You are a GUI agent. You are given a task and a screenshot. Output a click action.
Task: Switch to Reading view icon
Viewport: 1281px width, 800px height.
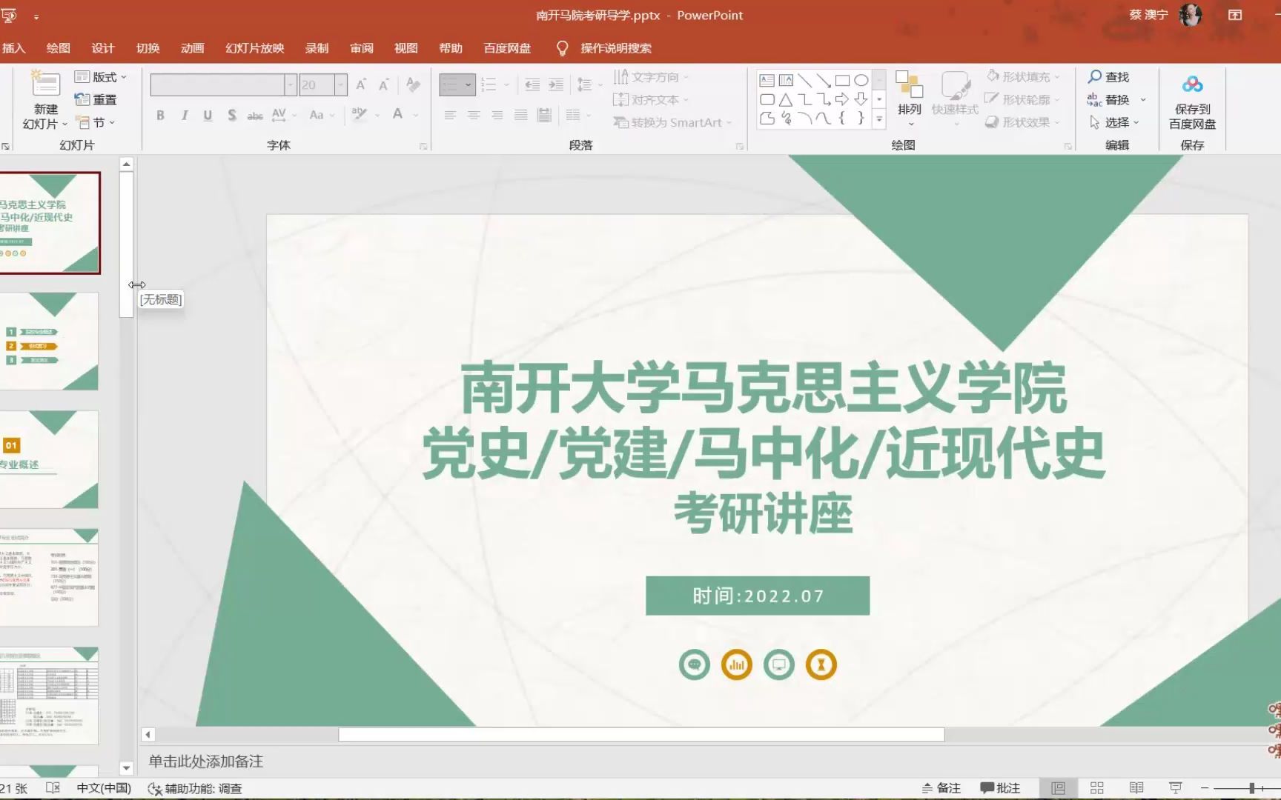coord(1136,788)
